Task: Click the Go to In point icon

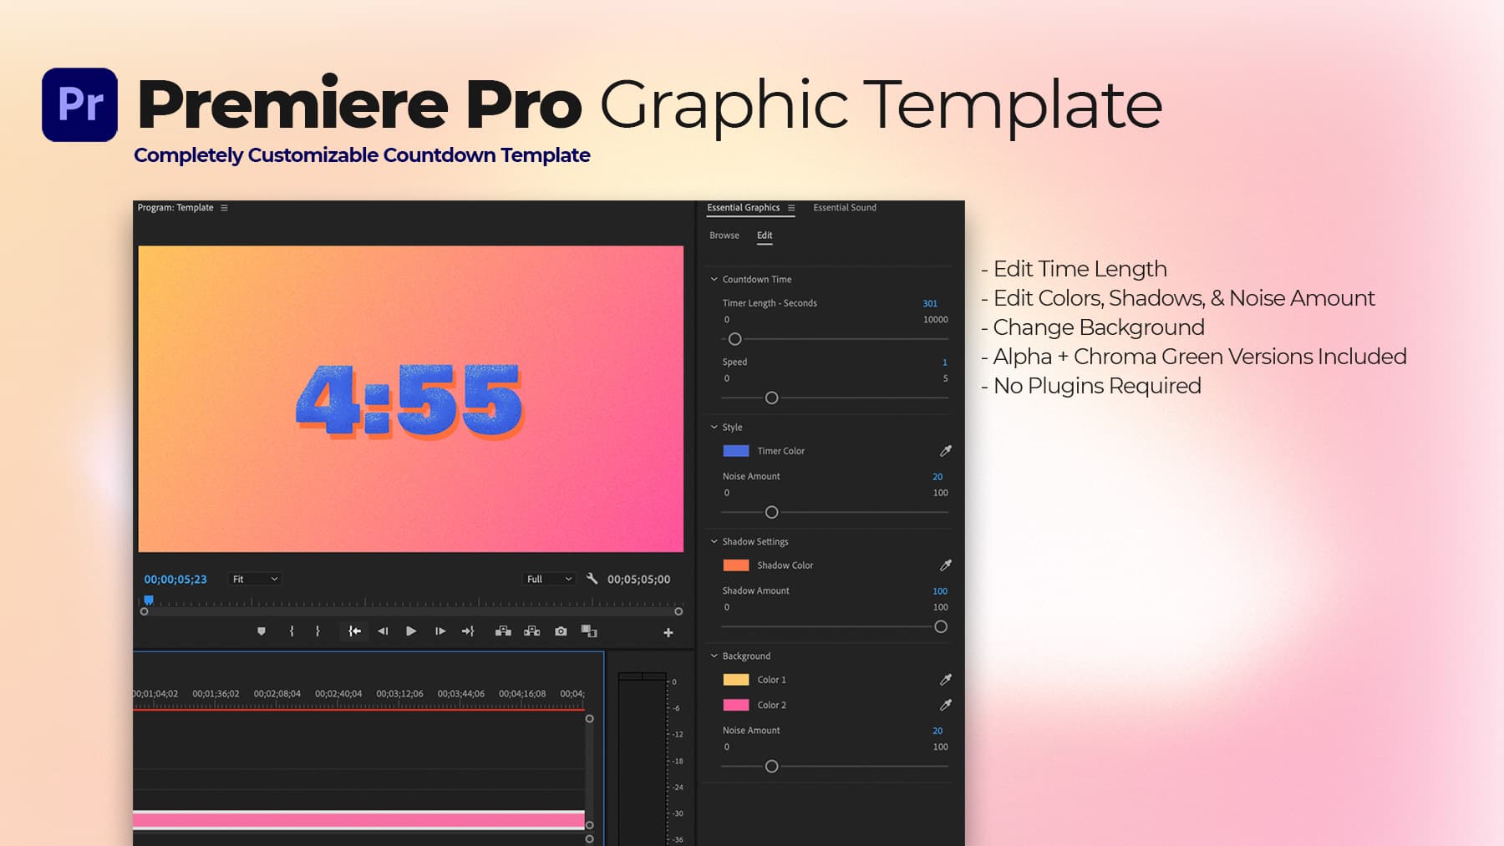Action: click(354, 631)
